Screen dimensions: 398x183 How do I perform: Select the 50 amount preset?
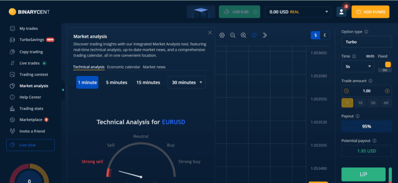[x=373, y=103]
